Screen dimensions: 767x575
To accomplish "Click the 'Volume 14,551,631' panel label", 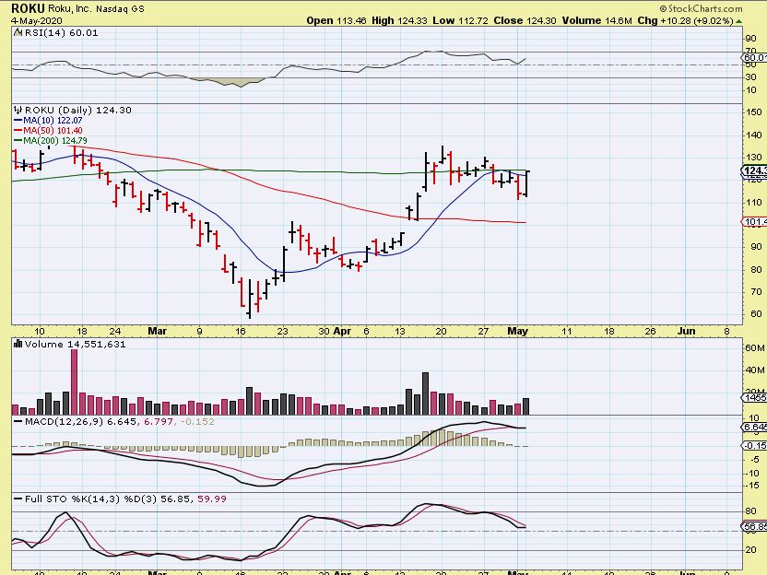I will (76, 344).
